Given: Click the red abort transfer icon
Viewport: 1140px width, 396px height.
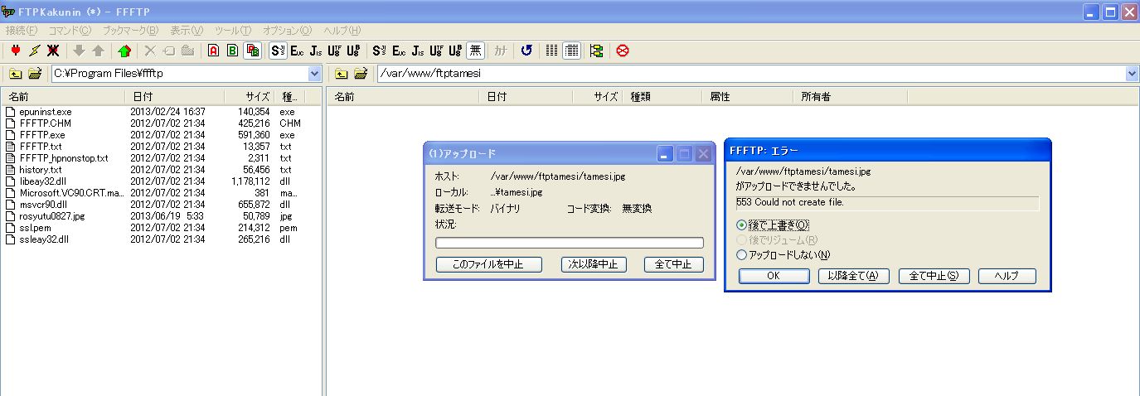Looking at the screenshot, I should (x=623, y=51).
